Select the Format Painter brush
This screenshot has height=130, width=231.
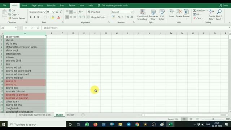[x=10, y=18]
